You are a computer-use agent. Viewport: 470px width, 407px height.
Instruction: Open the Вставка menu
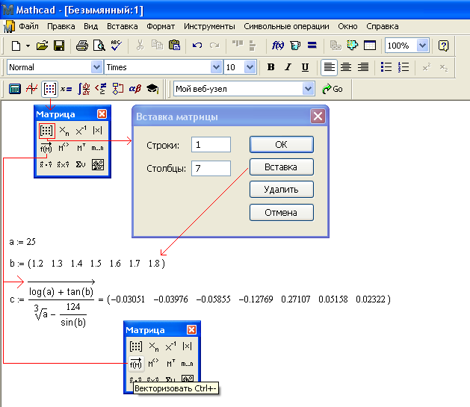(123, 26)
